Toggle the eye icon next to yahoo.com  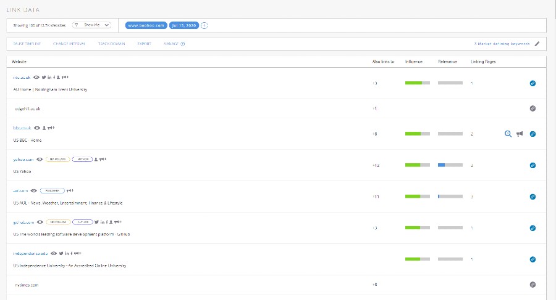40,159
